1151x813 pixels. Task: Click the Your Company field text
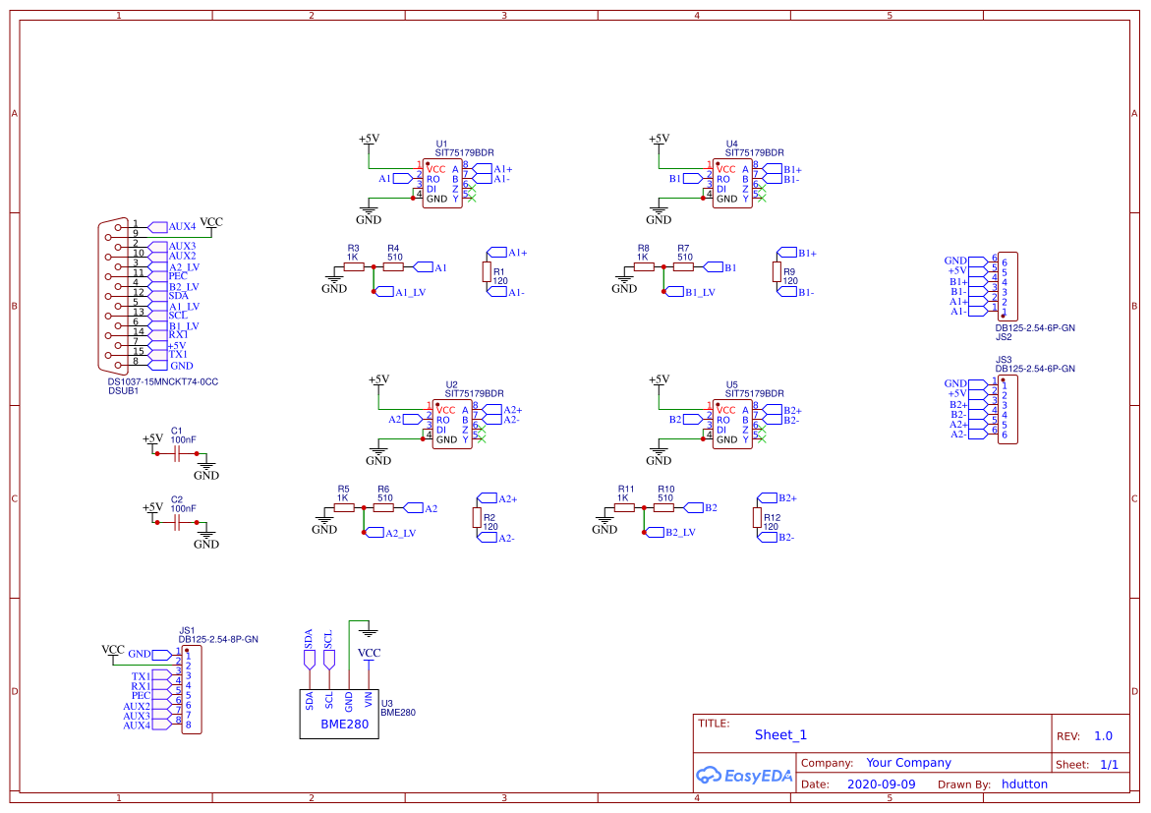(x=908, y=763)
